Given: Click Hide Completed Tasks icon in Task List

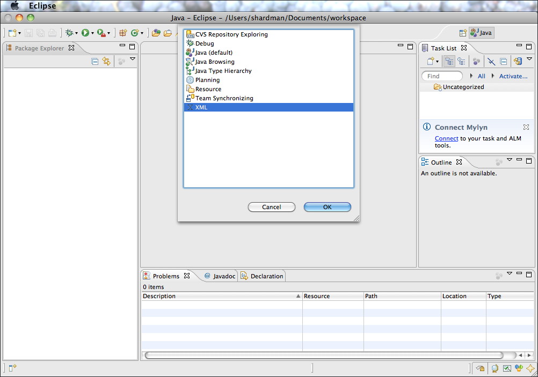Looking at the screenshot, I should coord(491,61).
